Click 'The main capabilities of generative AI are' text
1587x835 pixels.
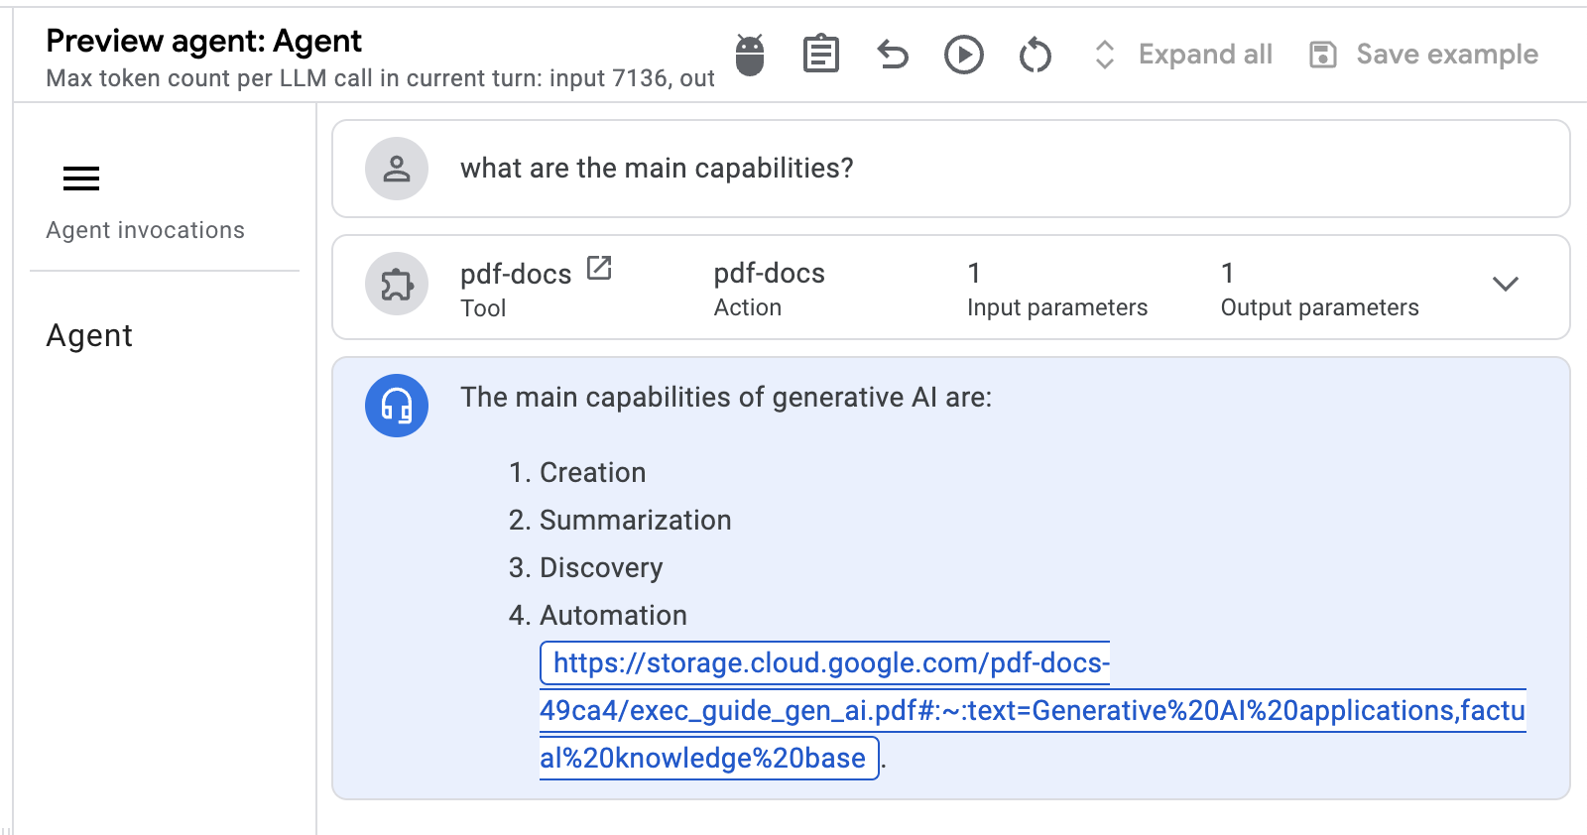click(x=726, y=398)
